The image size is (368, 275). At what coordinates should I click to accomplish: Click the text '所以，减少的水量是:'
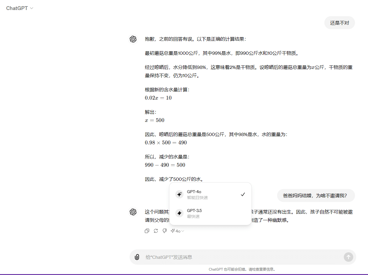[x=167, y=157]
